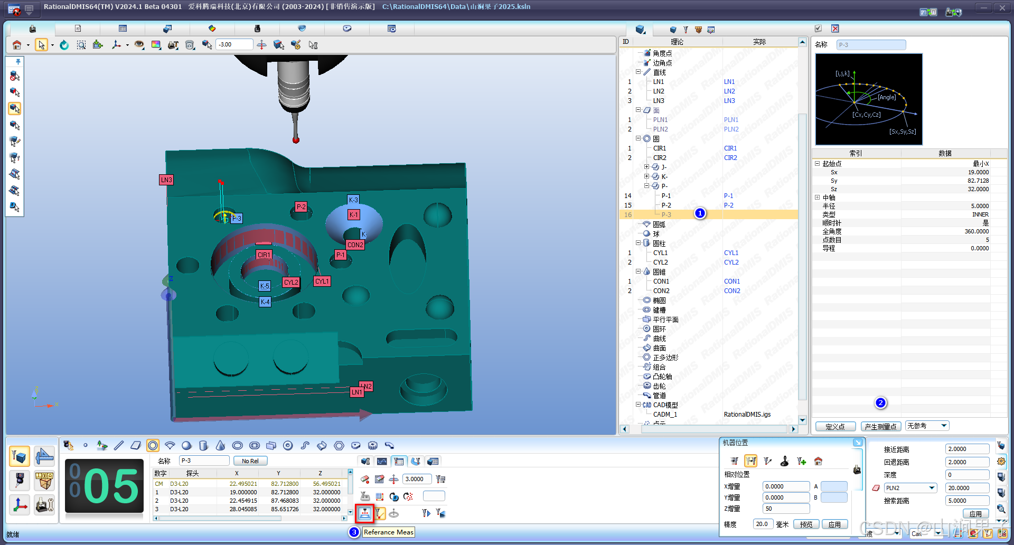Image resolution: width=1014 pixels, height=545 pixels.
Task: Click the machine maintenance wrench icon
Action: (44, 505)
